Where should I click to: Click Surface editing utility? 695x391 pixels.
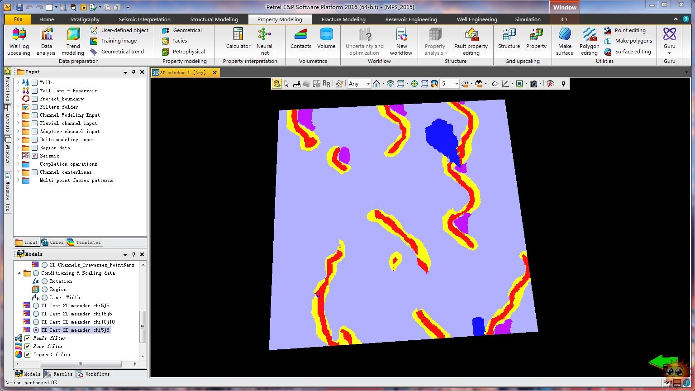coord(628,52)
